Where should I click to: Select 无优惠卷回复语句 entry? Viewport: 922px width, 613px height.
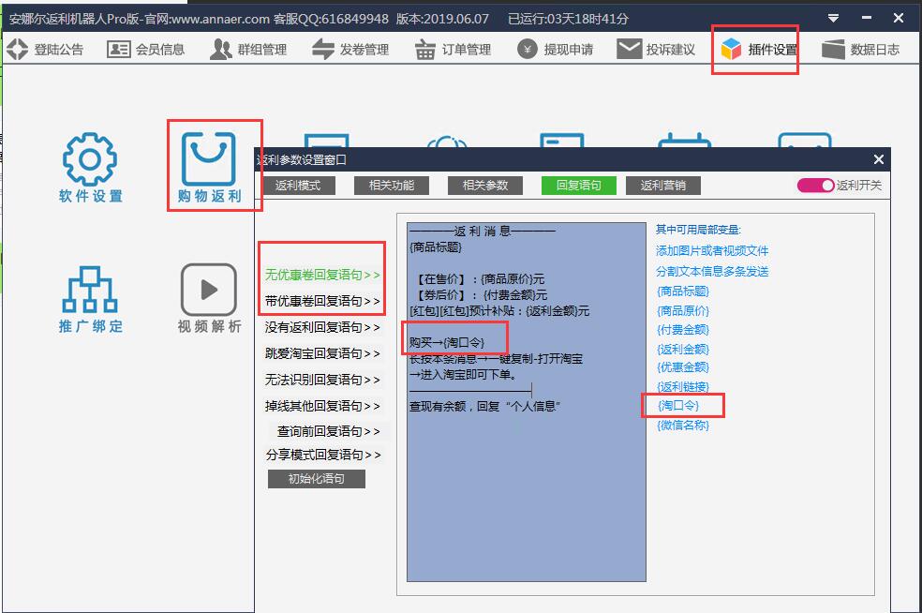click(x=322, y=275)
